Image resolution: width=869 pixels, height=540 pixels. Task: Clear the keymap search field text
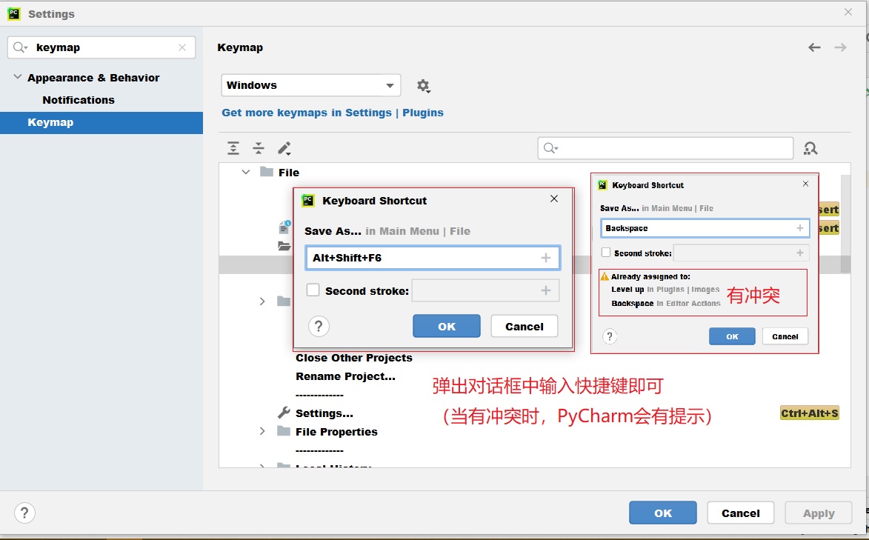click(x=182, y=47)
